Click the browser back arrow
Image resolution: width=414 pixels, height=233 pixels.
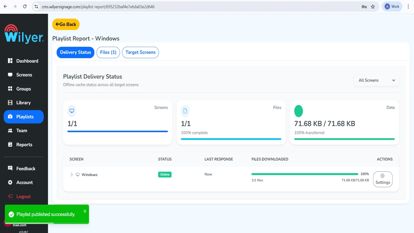5,7
